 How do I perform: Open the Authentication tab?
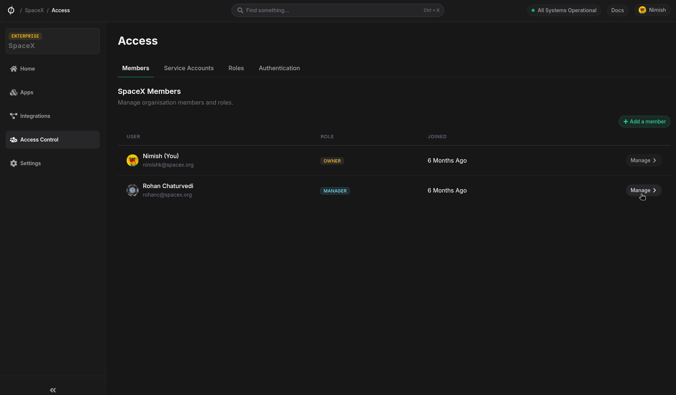pyautogui.click(x=279, y=68)
